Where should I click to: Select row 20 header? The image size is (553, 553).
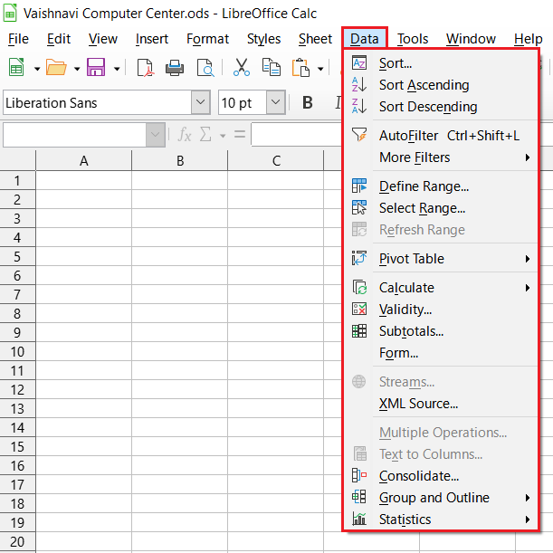click(17, 542)
